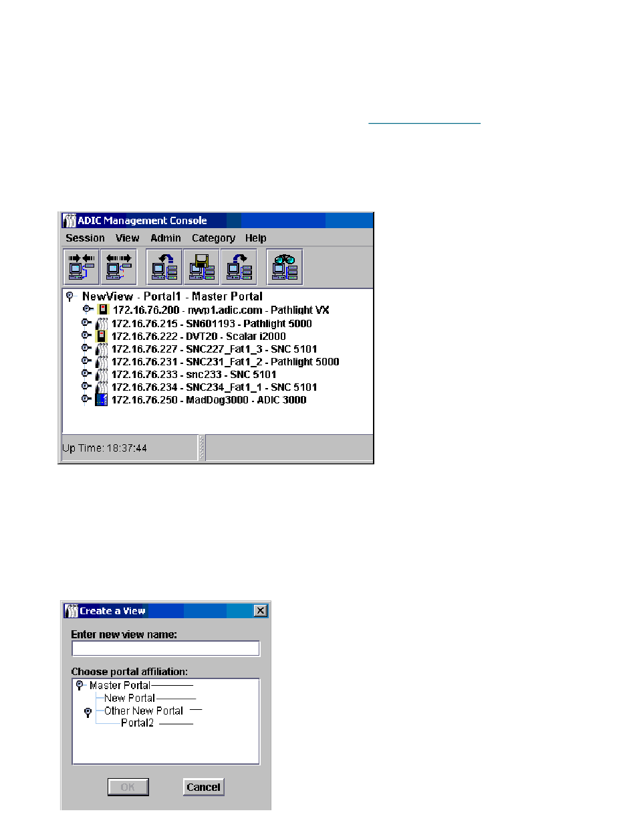Click the Up Time: 18:37:44 status text

105,448
